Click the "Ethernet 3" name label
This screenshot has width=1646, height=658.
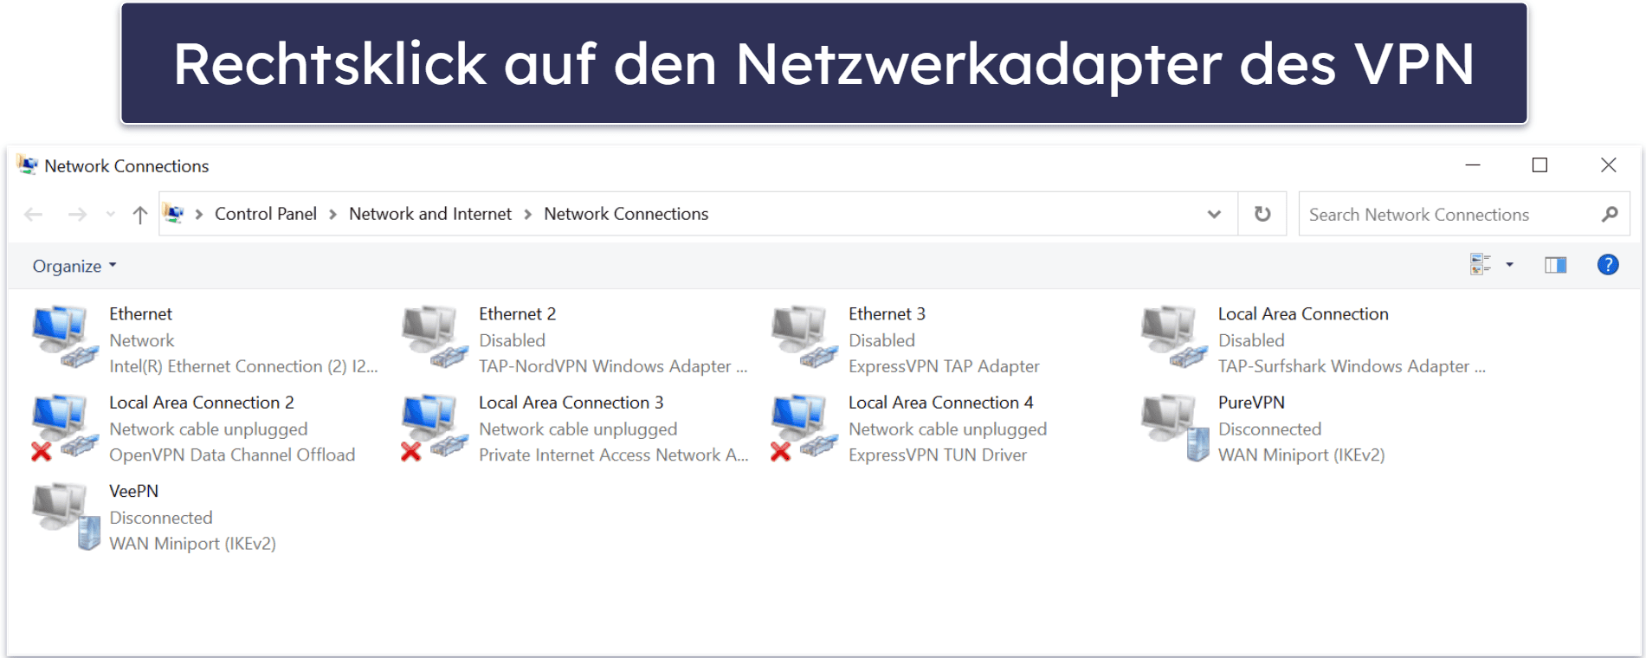tap(887, 314)
